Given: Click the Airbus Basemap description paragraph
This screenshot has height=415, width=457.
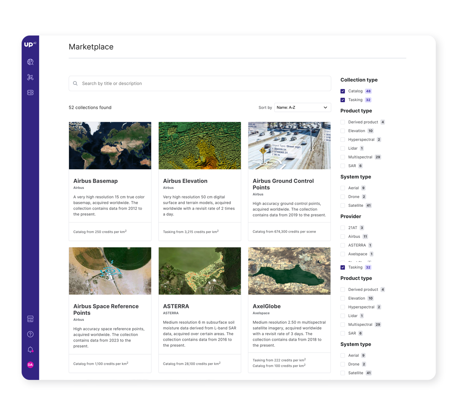Looking at the screenshot, I should (109, 206).
